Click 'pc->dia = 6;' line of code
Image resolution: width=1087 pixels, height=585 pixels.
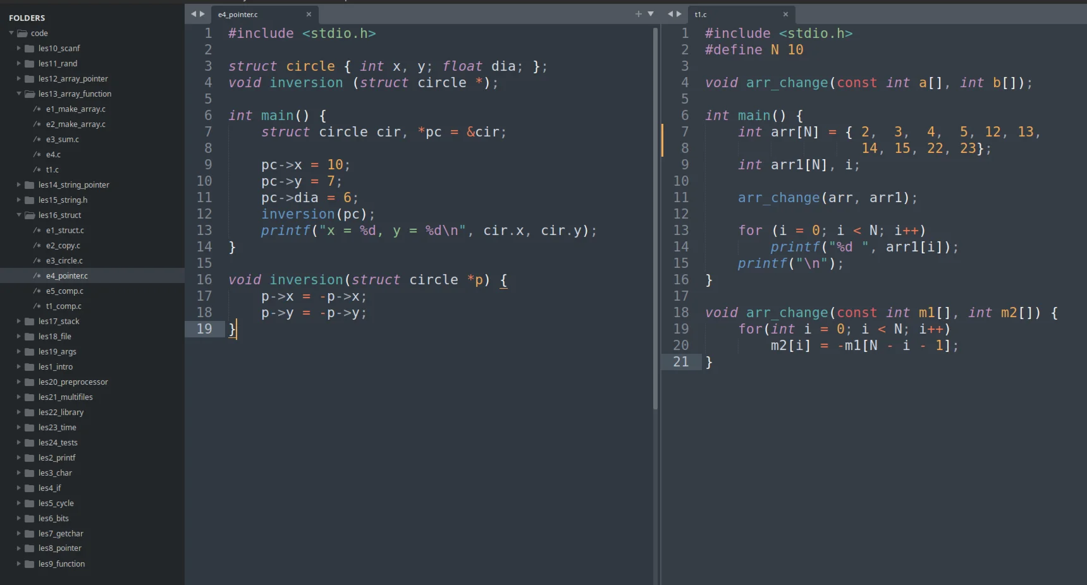click(x=310, y=198)
